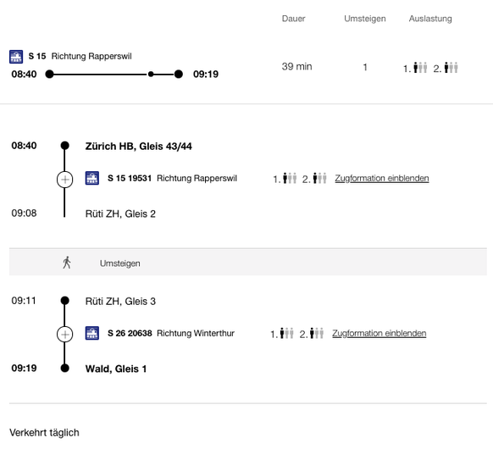Click the 2nd class occupancy icon for S 15 19531

click(320, 178)
